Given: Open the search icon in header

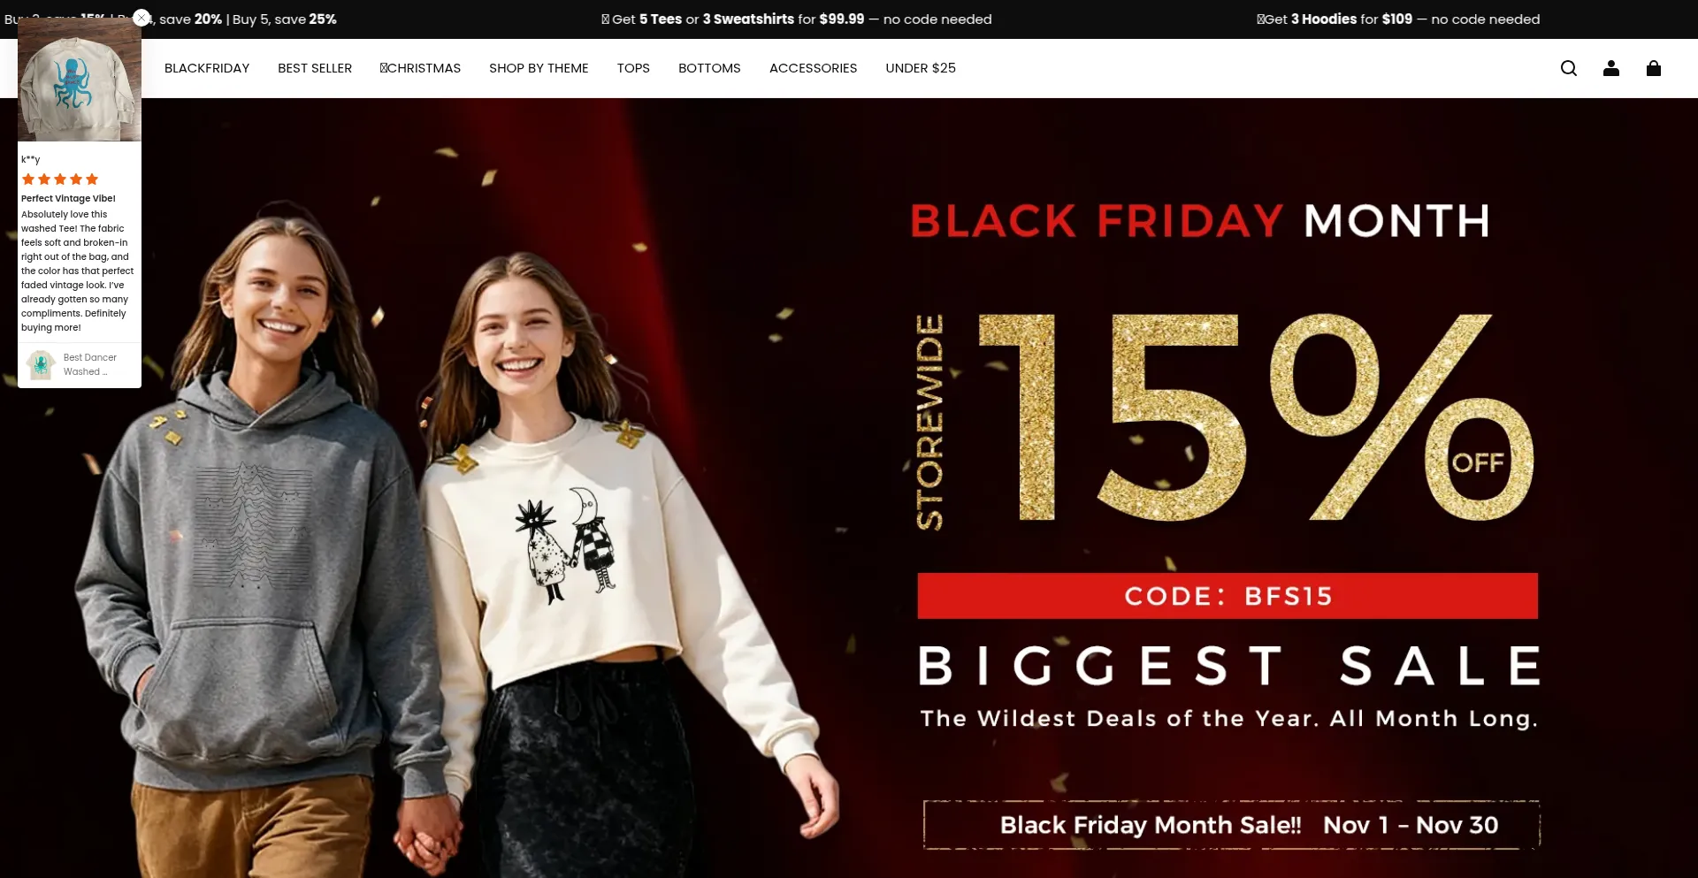Looking at the screenshot, I should (x=1569, y=68).
